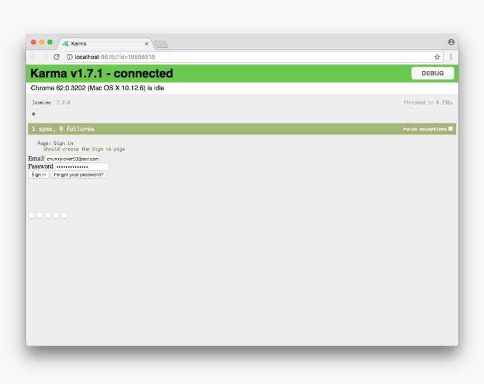Screen dimensions: 484x384
Task: Select the Karma browser tab
Action: click(94, 42)
